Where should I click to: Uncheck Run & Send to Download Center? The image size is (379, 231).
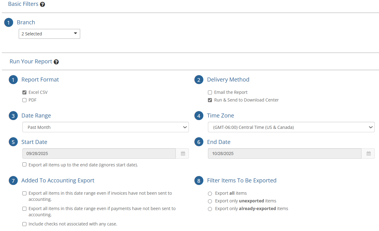[210, 100]
